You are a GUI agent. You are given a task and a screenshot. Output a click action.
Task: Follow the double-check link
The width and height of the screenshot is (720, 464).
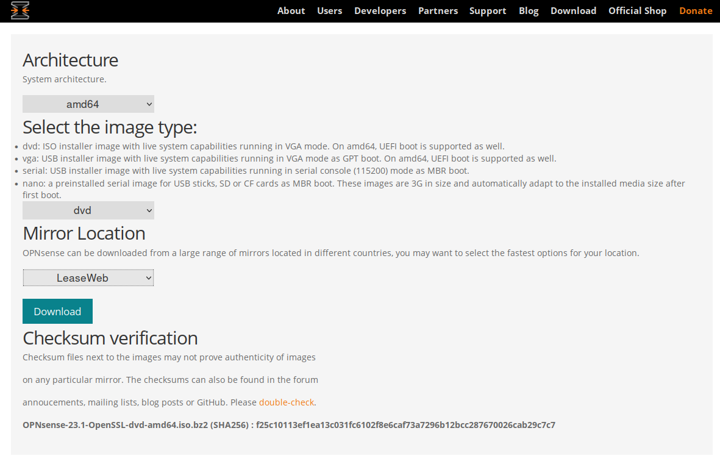click(287, 402)
